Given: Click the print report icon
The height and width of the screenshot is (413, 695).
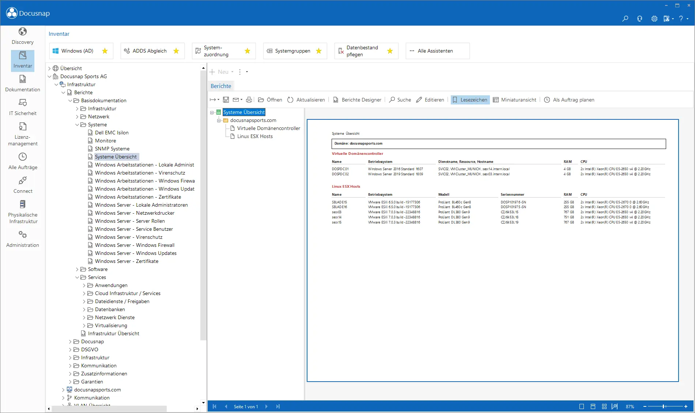Looking at the screenshot, I should coord(249,100).
